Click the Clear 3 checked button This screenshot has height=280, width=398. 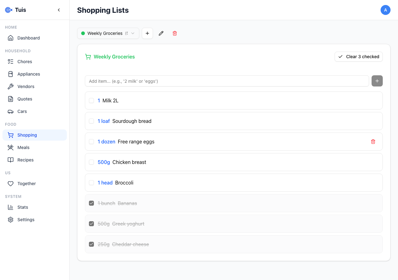359,57
